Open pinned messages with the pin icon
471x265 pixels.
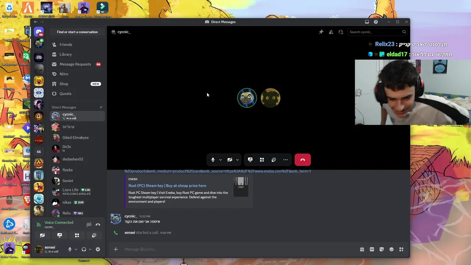pos(321,32)
